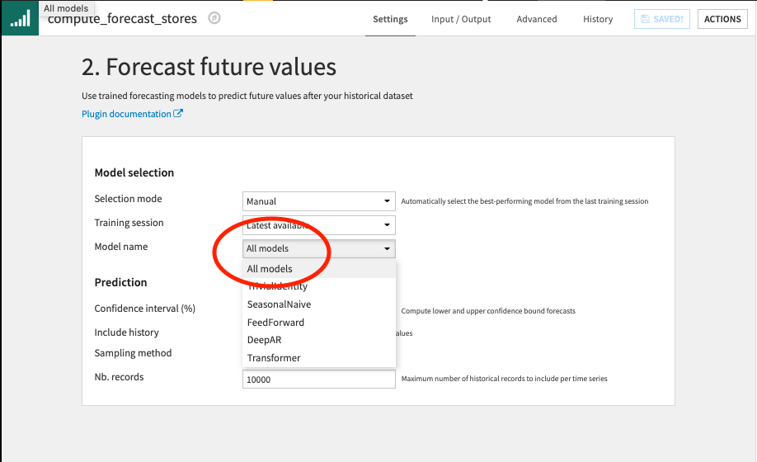This screenshot has width=757, height=462.
Task: Open the Training session dropdown
Action: (318, 225)
